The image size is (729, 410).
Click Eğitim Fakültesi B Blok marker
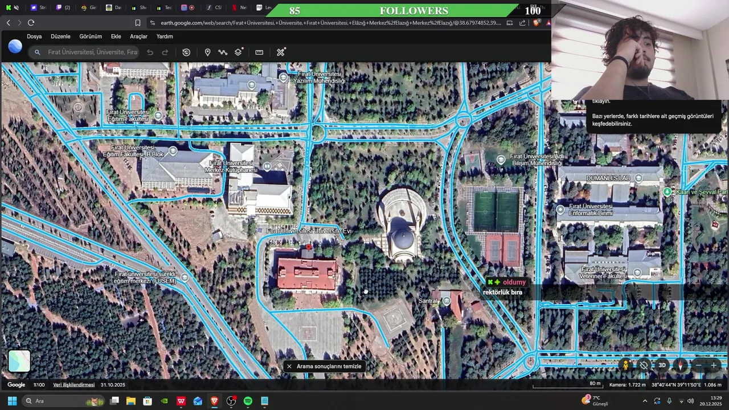173,151
